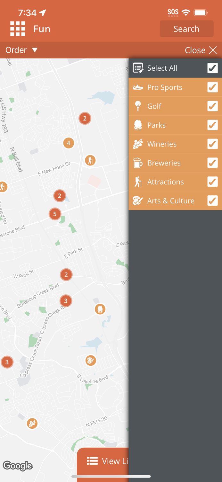Select the Breweries filter row
The image size is (222, 482).
(x=175, y=163)
